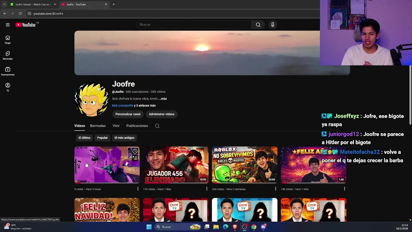Activate voice search microphone
Screen dimensions: 412x232
[x=273, y=25]
